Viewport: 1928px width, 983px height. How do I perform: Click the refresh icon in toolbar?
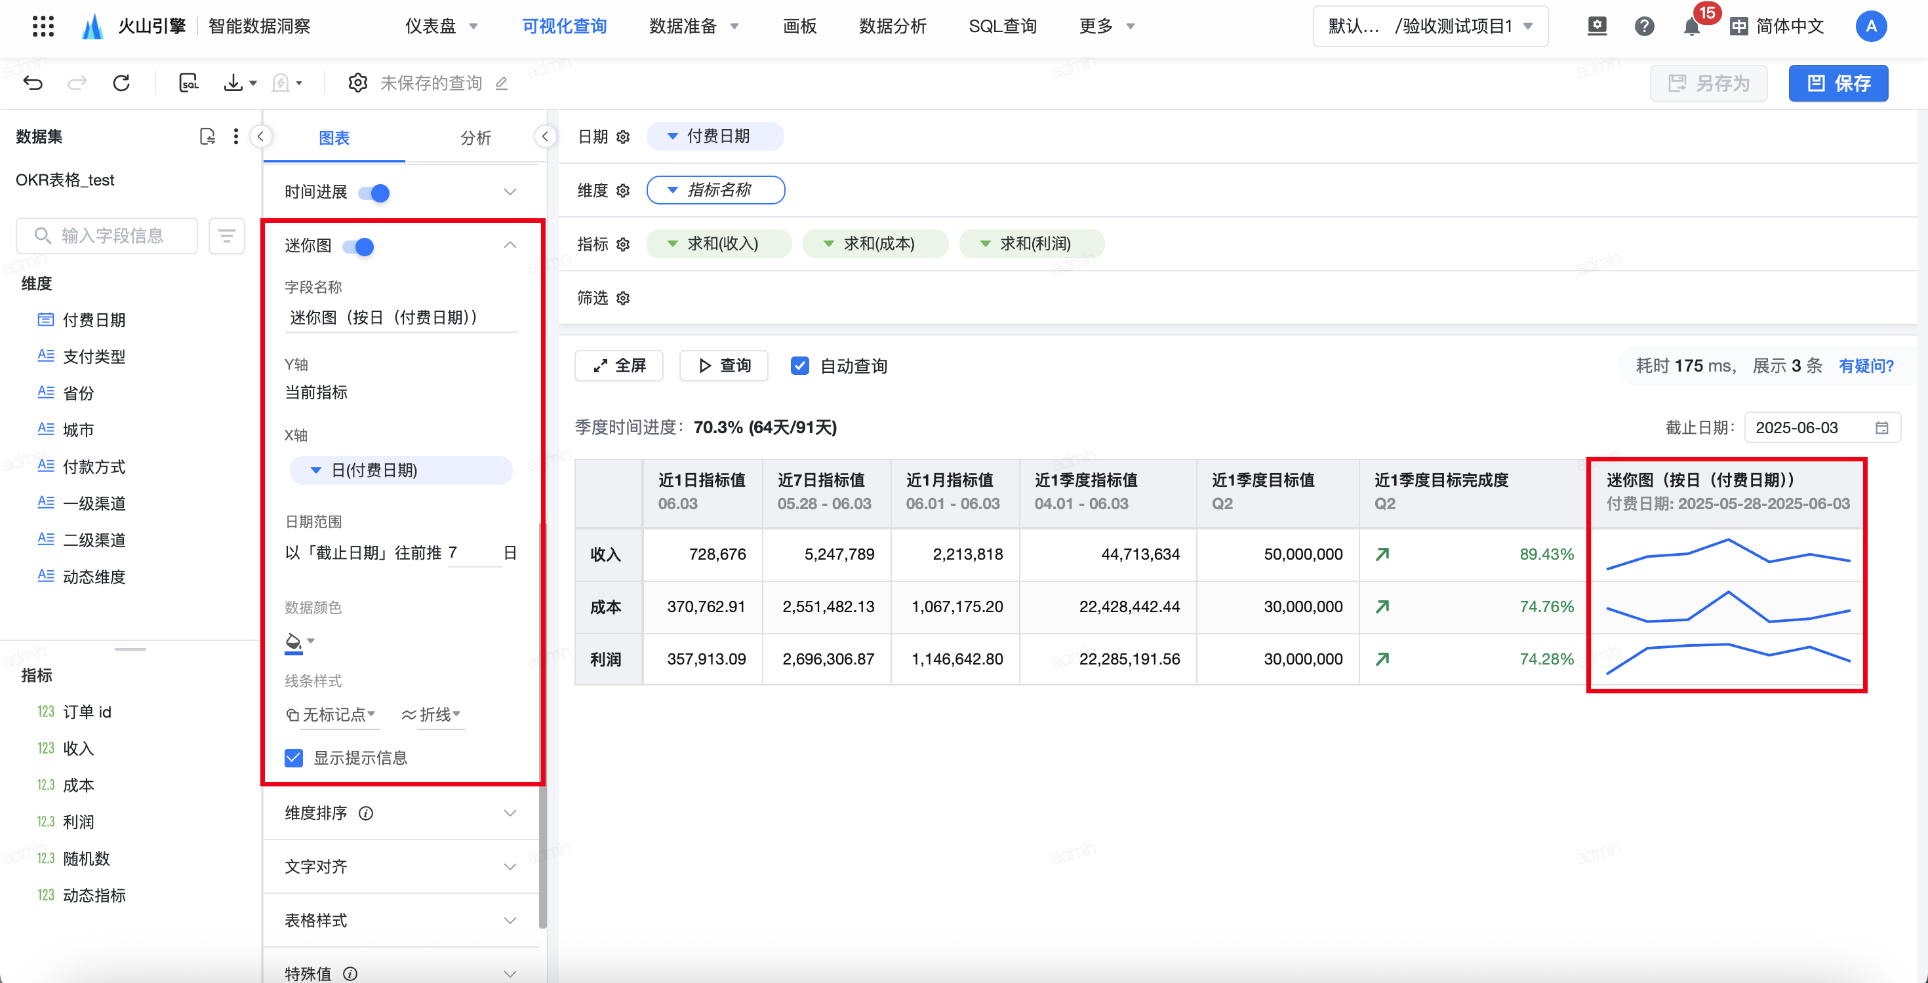(121, 83)
